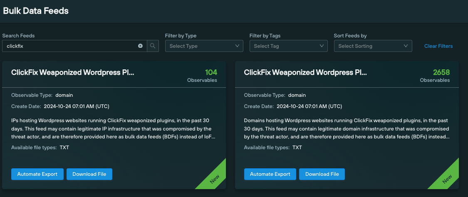468x197 pixels.
Task: Click Automate Export on the 104 observables card
Action: [x=37, y=174]
